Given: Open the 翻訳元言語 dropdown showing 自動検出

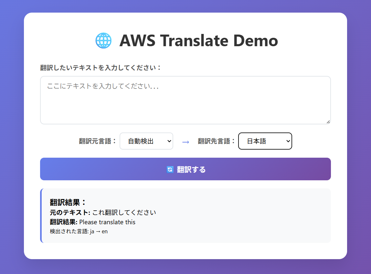Looking at the screenshot, I should (146, 141).
